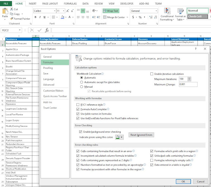
Task: Open the FILE tab
Action: click(6, 4)
